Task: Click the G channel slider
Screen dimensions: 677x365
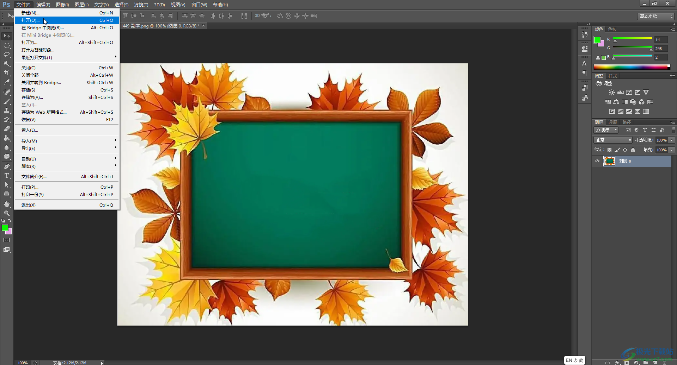Action: point(633,47)
